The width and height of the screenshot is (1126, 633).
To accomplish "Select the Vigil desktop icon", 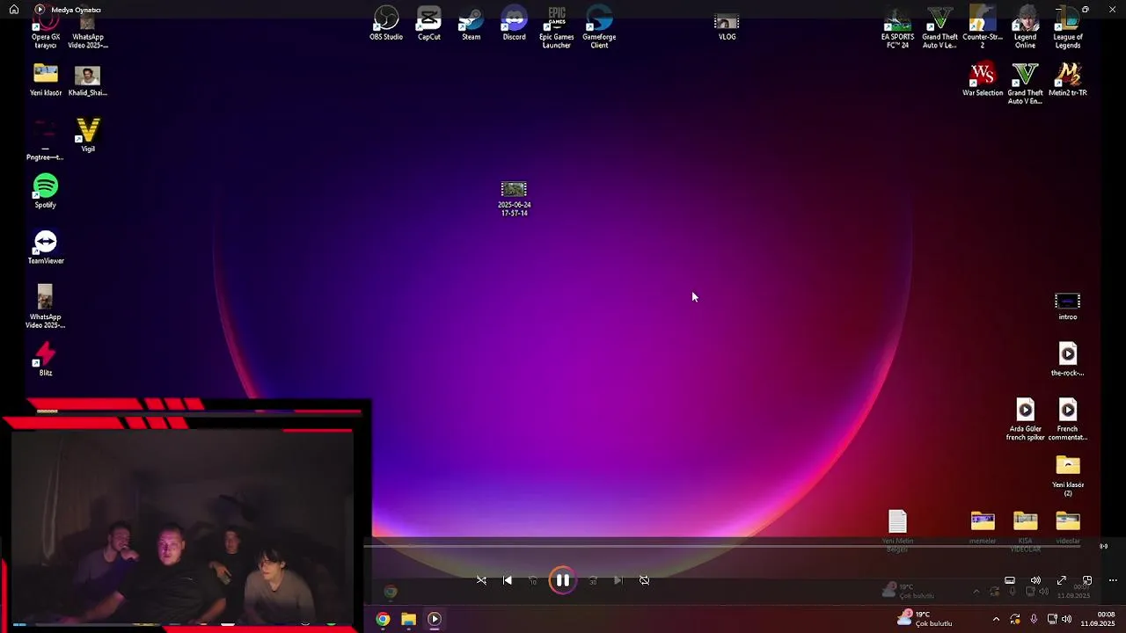I will pyautogui.click(x=88, y=135).
